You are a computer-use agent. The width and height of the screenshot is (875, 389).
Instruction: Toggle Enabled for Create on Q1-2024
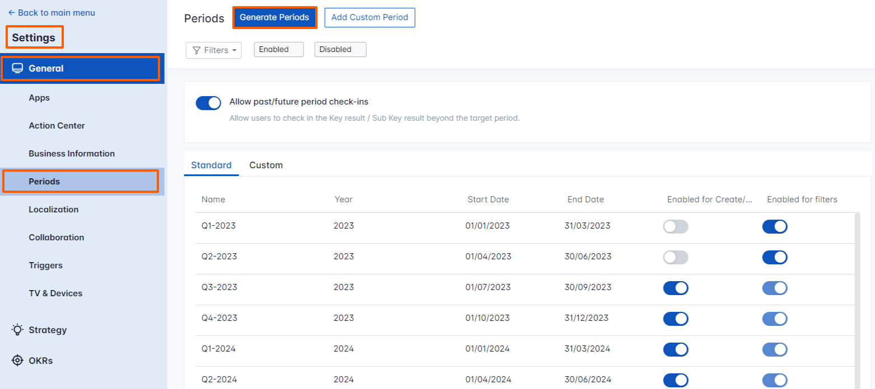pos(675,349)
